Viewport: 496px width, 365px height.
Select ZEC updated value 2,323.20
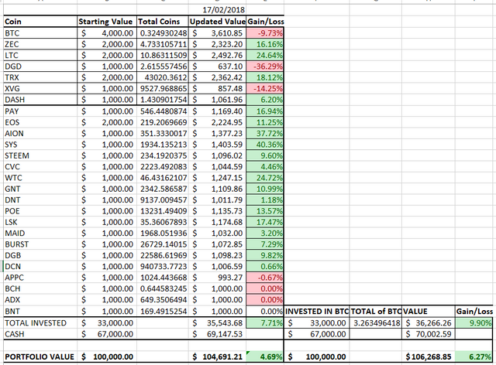click(x=217, y=44)
